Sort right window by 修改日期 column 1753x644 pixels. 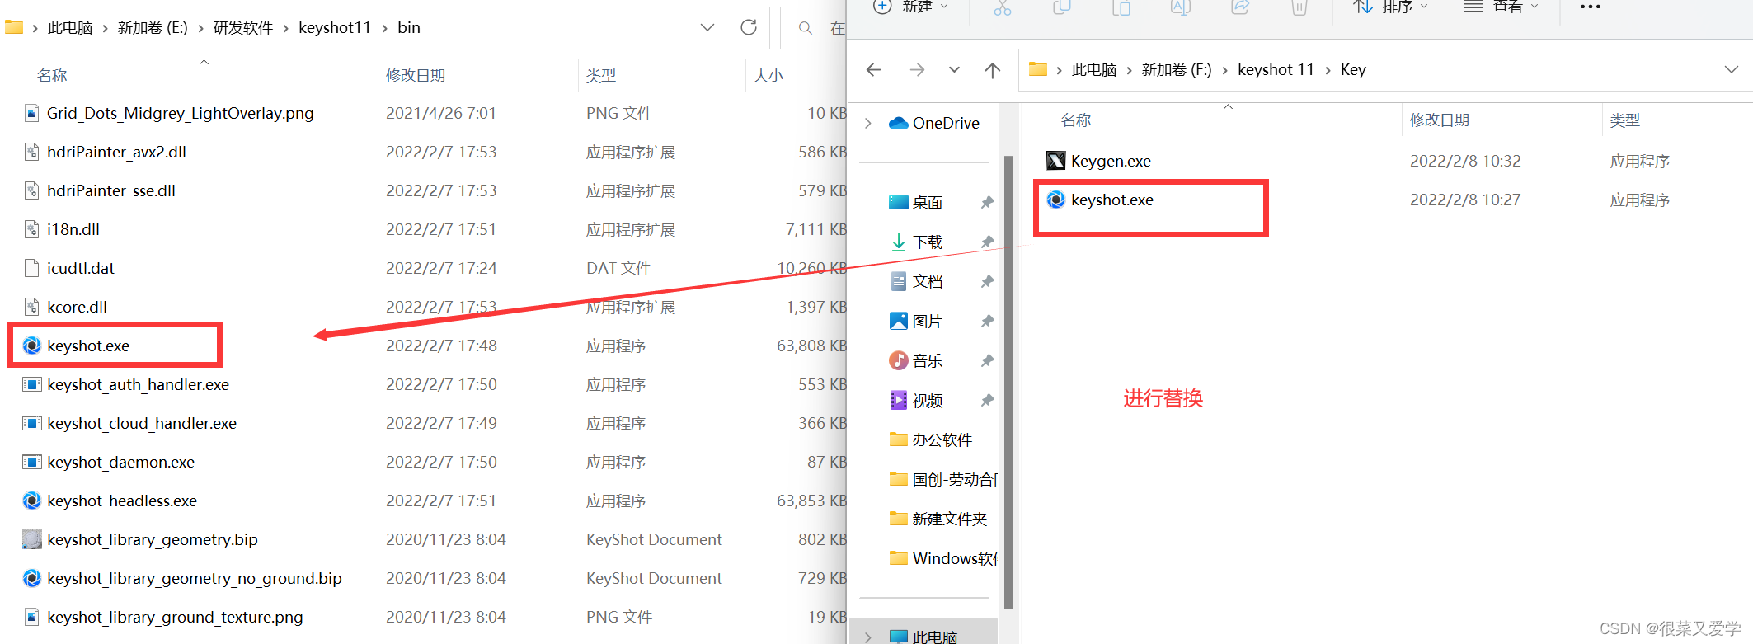(1440, 121)
